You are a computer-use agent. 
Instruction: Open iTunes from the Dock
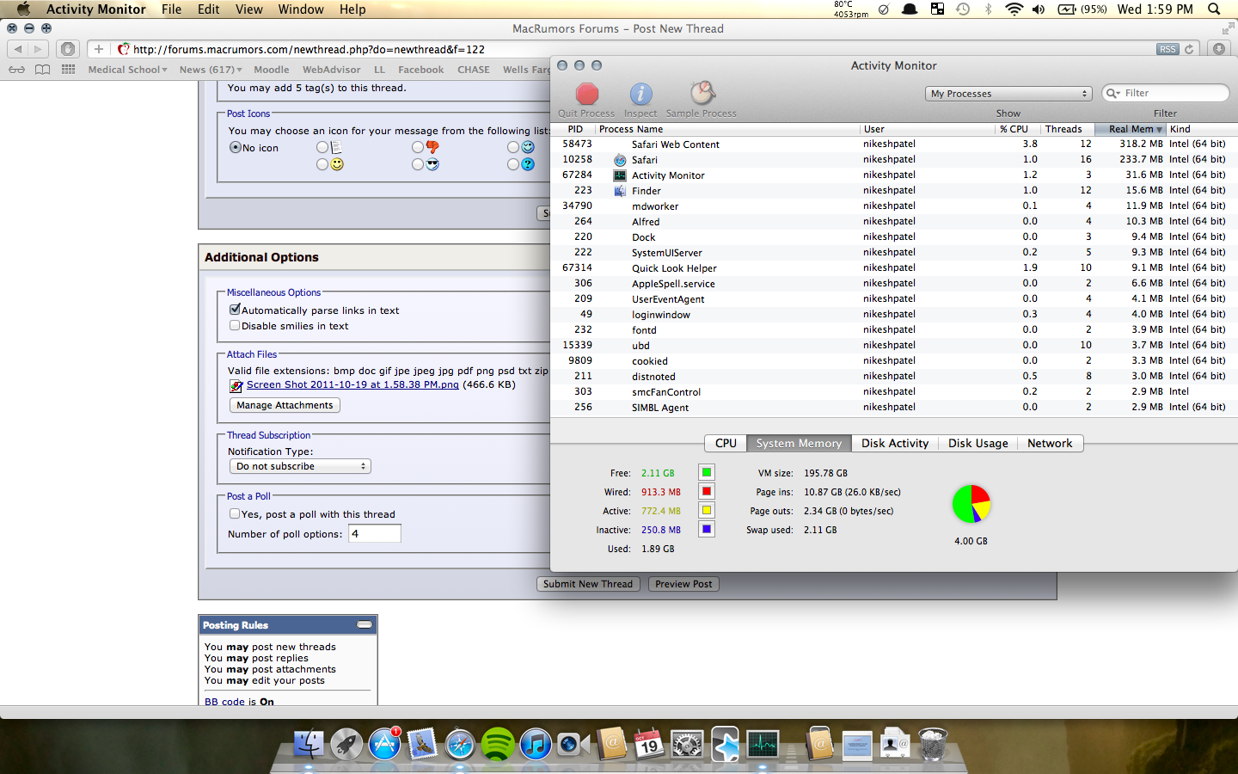[x=536, y=744]
